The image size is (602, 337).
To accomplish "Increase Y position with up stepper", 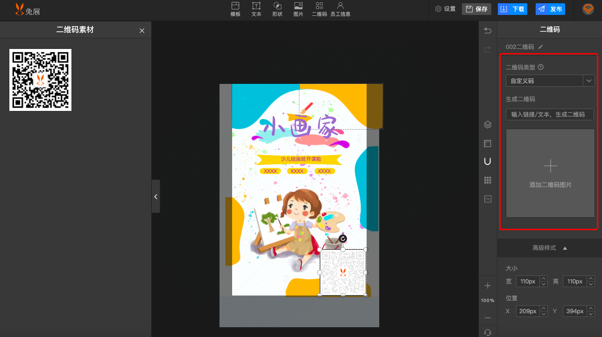I will [x=591, y=308].
